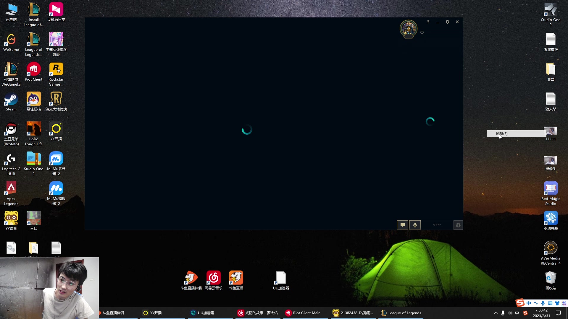Click Sogou soft keyboard icon
Viewport: 568px width, 319px height.
[x=550, y=303]
